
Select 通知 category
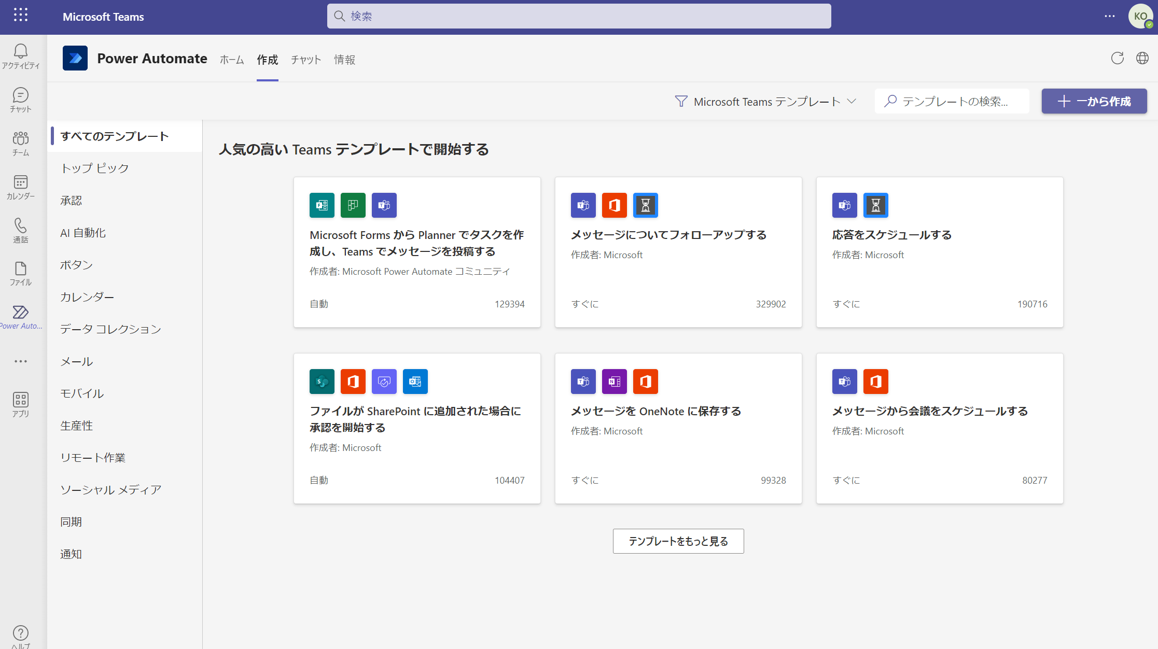[125, 554]
